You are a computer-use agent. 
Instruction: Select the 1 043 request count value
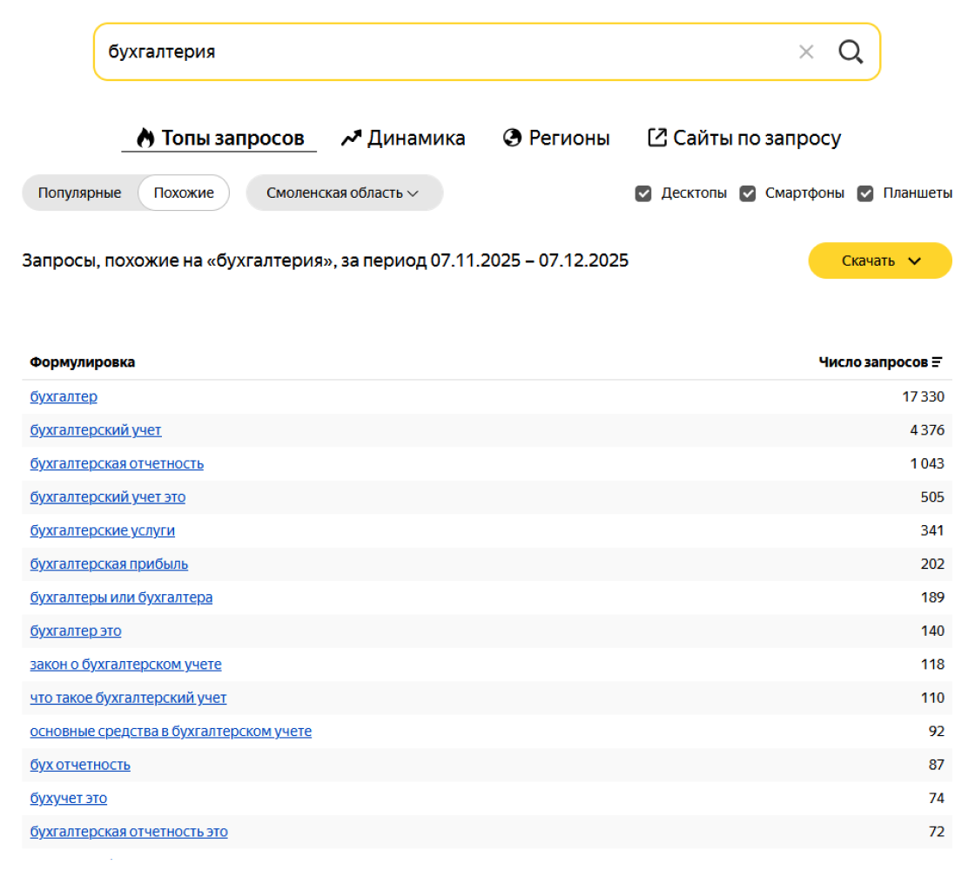click(x=927, y=464)
